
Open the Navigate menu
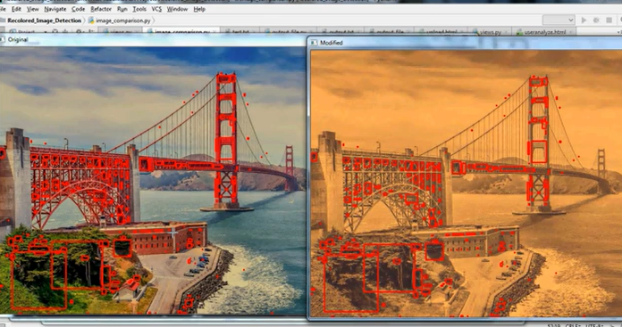coord(55,9)
